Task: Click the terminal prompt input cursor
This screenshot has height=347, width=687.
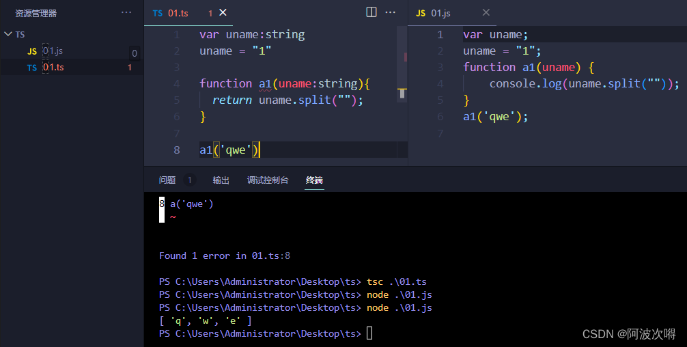Action: [369, 333]
